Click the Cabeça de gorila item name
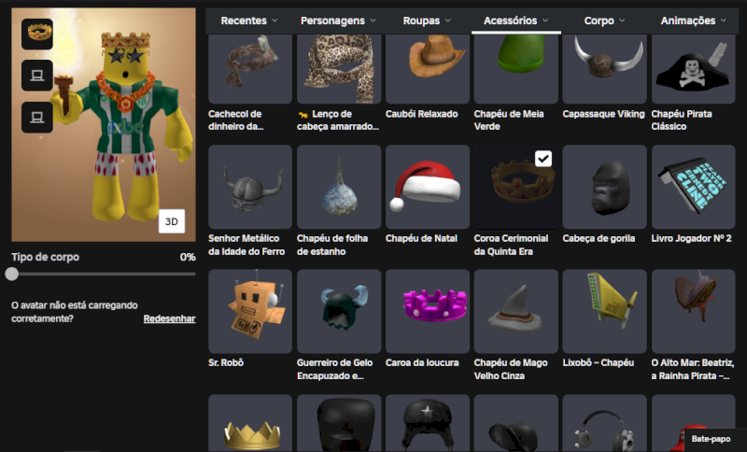Screen dimensions: 747x452 599,238
